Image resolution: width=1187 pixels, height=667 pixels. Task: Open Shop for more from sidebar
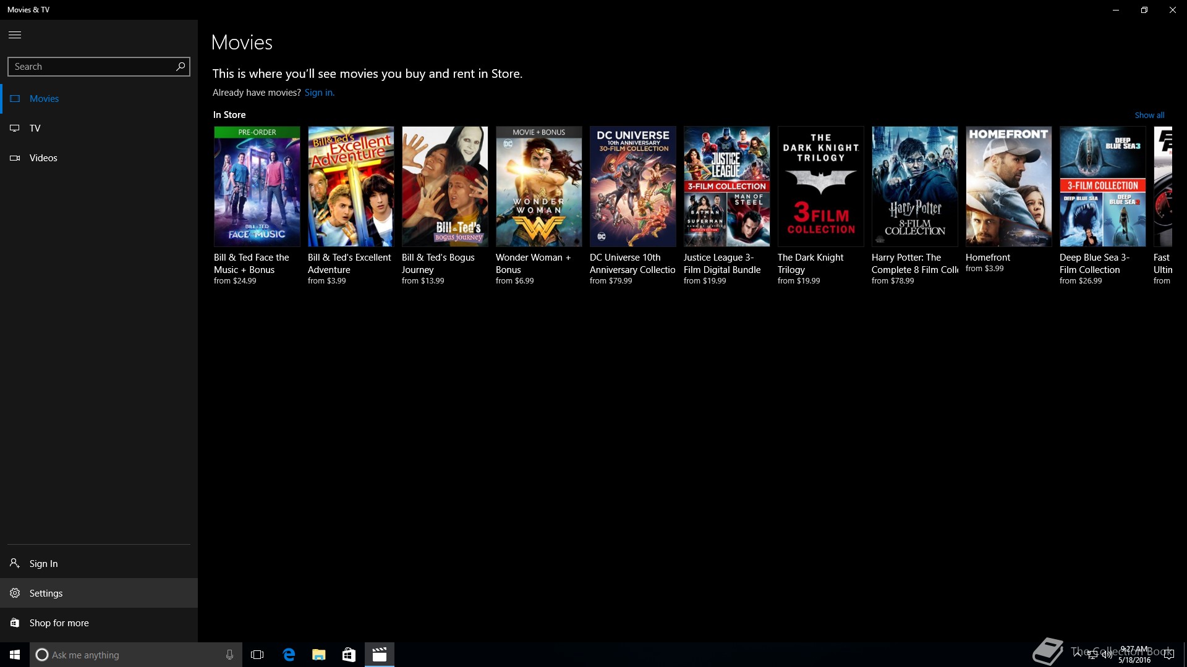[99, 623]
